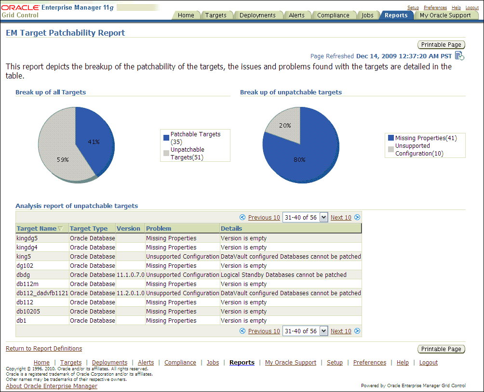Click the Printable Page button near the footer

click(x=441, y=349)
